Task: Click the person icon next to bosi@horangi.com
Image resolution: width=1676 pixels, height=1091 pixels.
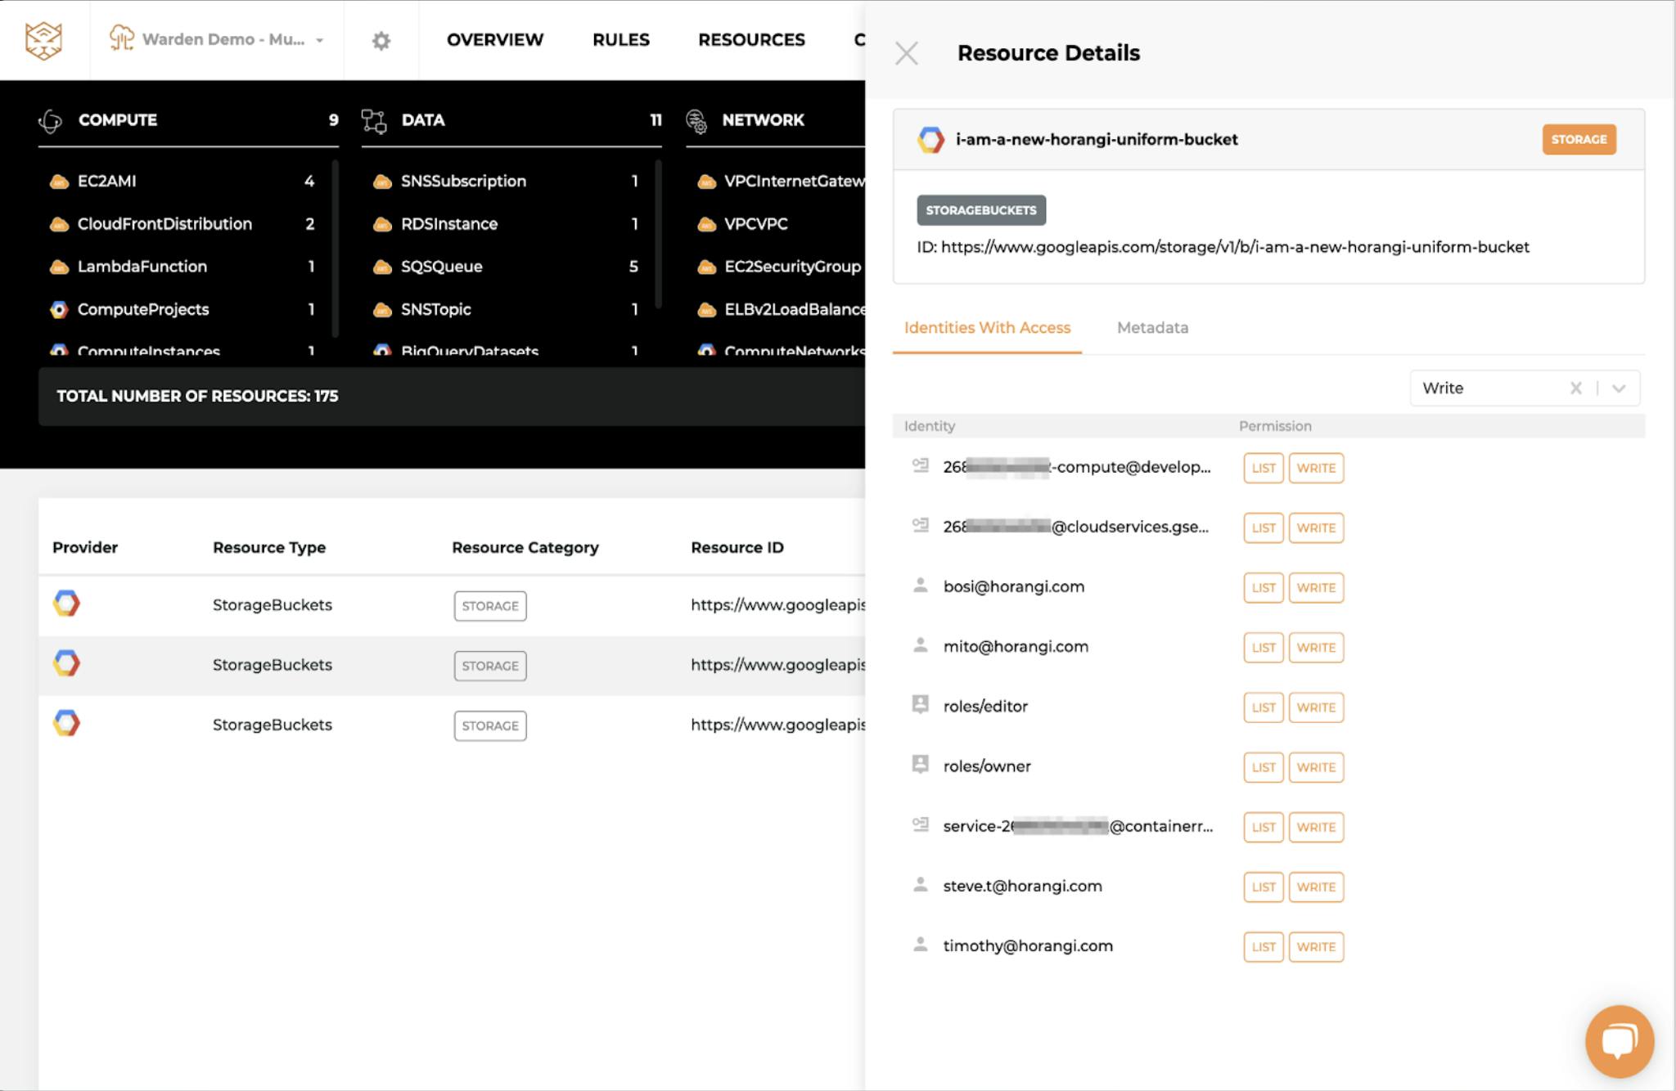Action: 921,586
